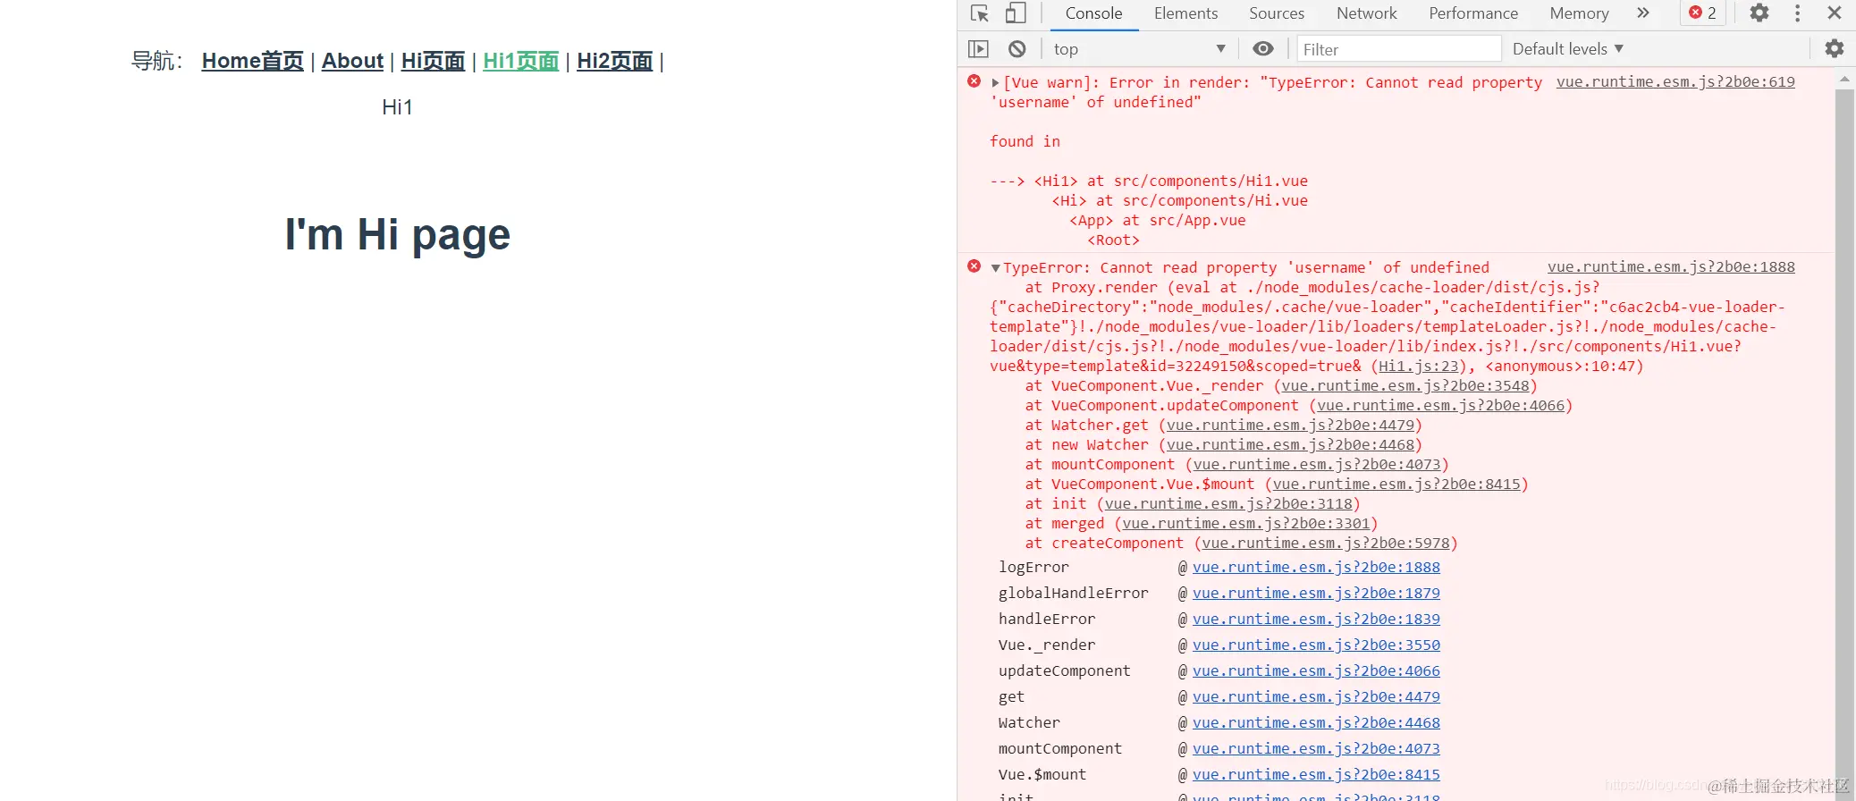This screenshot has height=801, width=1856.
Task: Open updateComponent stack link ending :4066
Action: tap(1441, 405)
